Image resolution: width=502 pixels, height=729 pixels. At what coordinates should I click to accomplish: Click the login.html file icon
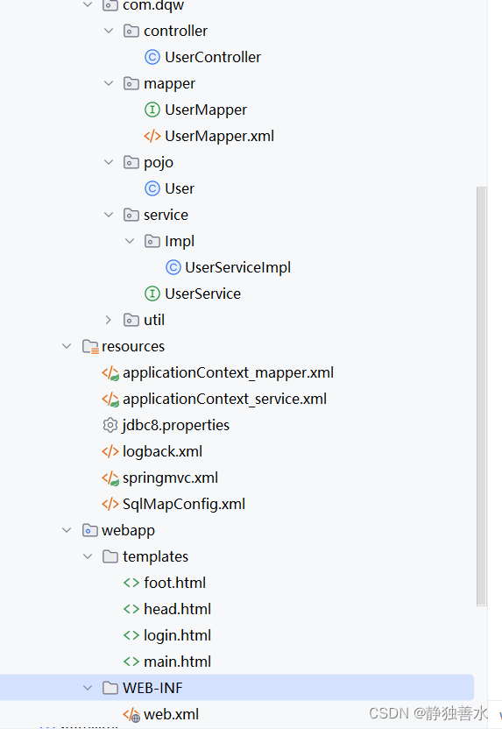131,635
